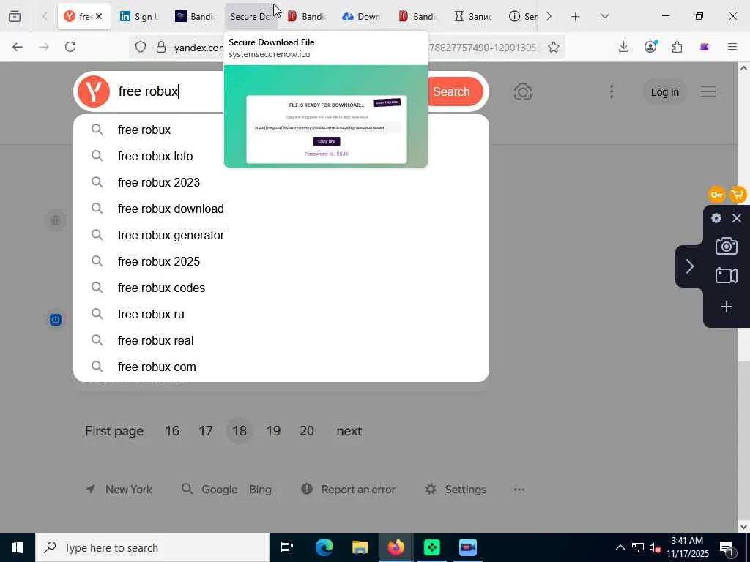Open the three-dot more options menu
Screen dimensions: 750x562
point(612,91)
